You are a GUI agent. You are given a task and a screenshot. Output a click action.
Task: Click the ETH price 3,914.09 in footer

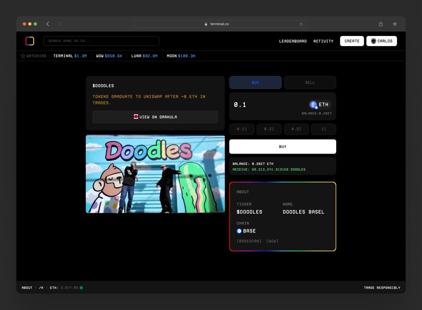pos(69,288)
